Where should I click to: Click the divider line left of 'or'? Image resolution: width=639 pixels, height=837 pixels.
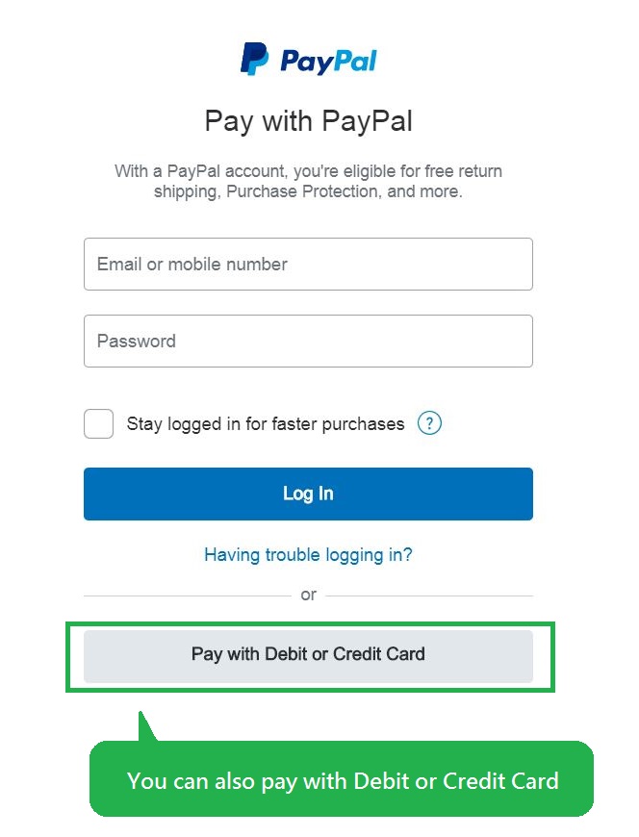[x=188, y=596]
